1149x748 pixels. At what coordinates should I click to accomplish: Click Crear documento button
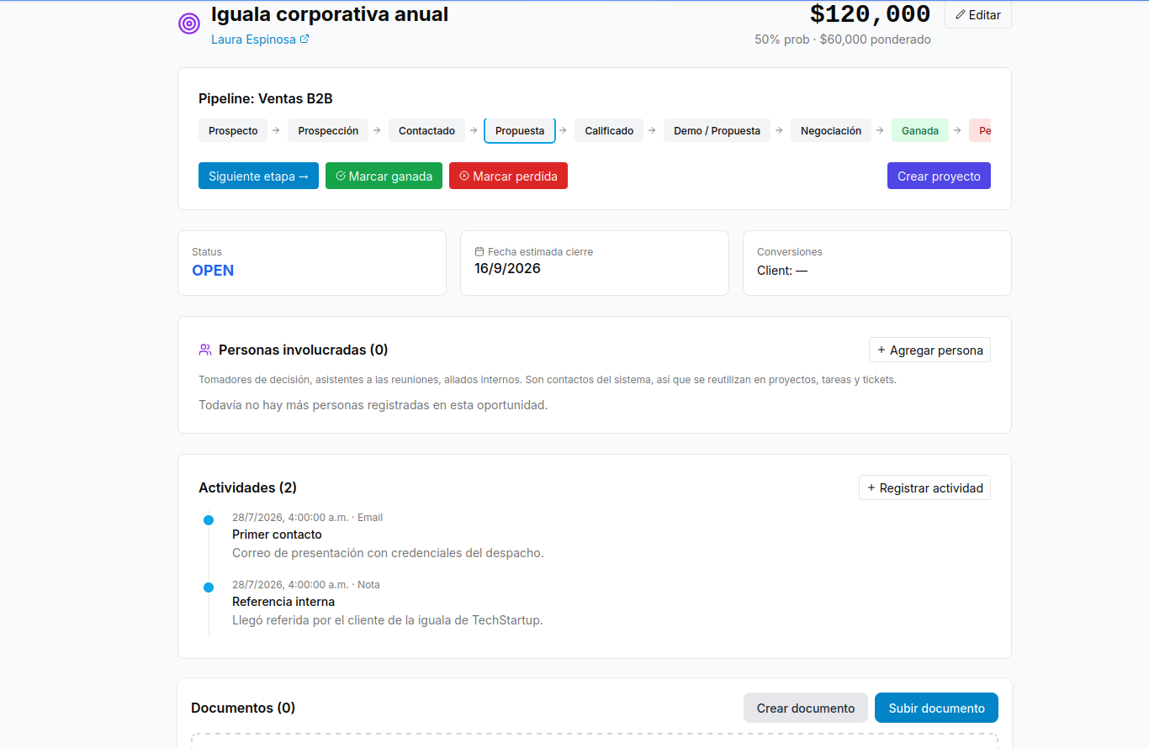click(806, 708)
